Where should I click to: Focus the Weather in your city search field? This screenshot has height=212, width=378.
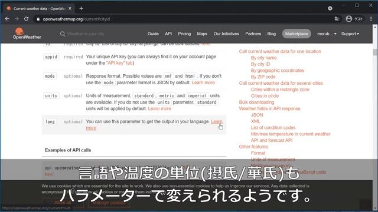[86, 34]
